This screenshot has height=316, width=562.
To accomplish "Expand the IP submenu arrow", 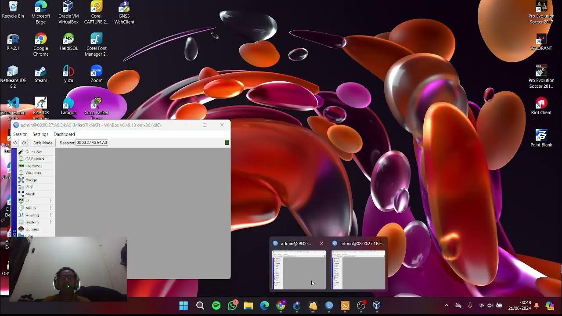I will pos(50,201).
